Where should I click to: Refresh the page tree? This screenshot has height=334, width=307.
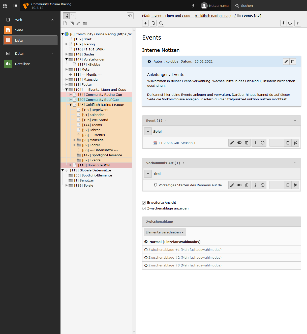130,16
